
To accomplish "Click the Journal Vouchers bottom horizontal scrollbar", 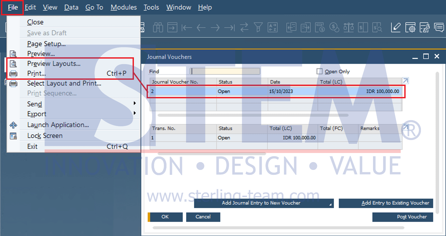I will tap(278, 228).
